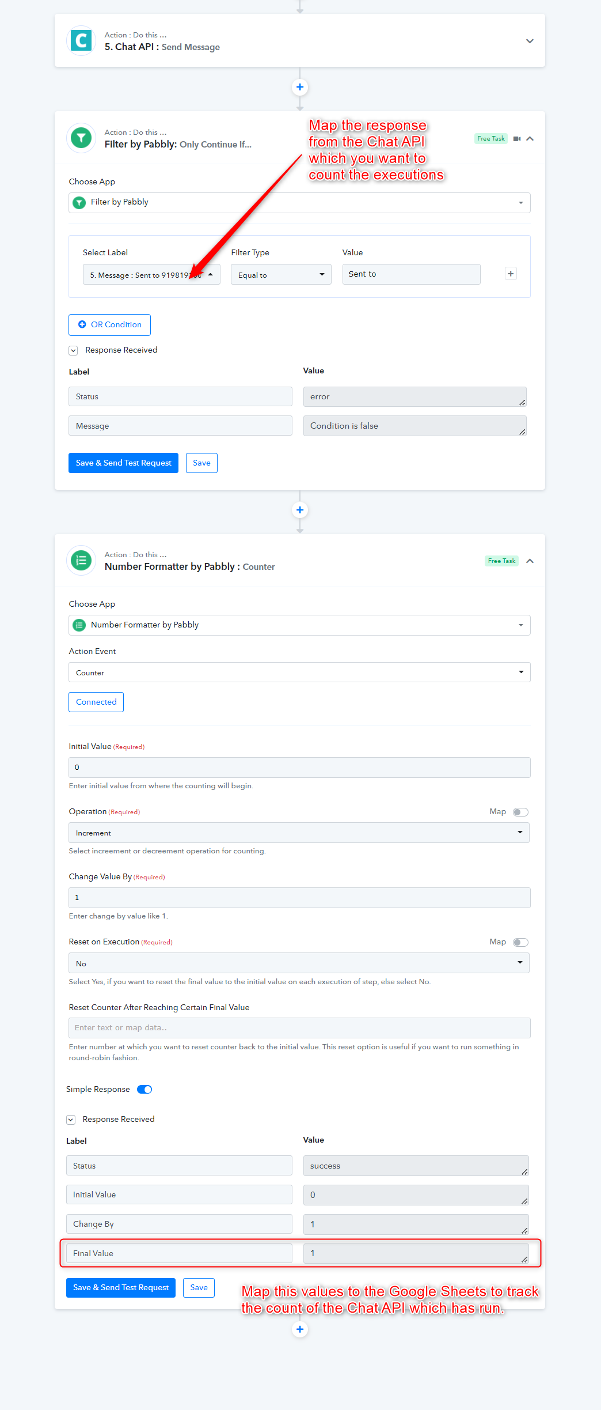Open Operation dropdown set to Increment
Viewport: 601px width, 1410px height.
coord(299,833)
